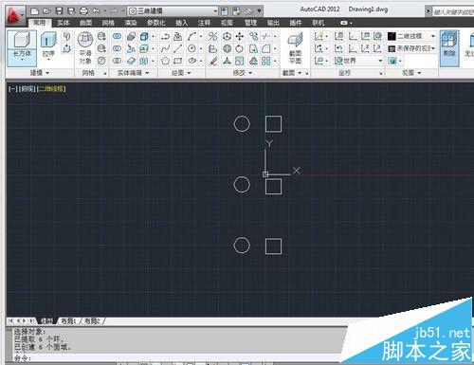Click the Plot printer icon
Image resolution: width=474 pixels, height=365 pixels.
tap(83, 11)
